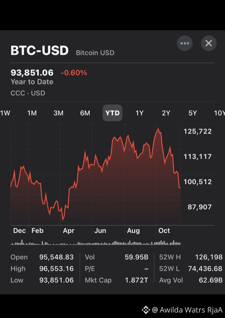Close the BTC-USD detail card
Image resolution: width=225 pixels, height=318 pixels.
coord(208,43)
